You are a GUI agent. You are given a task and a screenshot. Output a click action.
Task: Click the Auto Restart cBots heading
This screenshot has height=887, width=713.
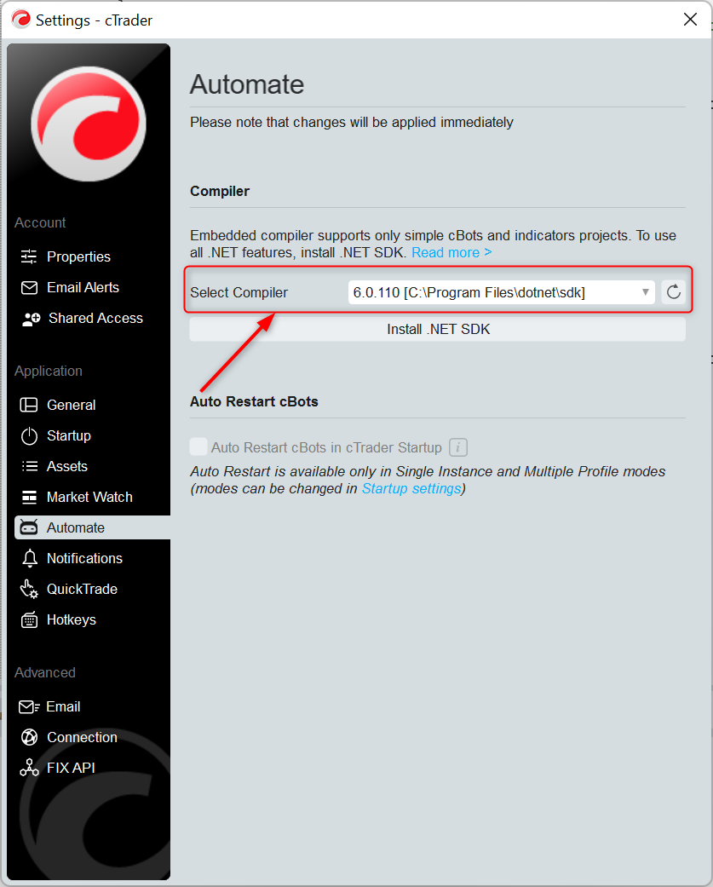[254, 401]
